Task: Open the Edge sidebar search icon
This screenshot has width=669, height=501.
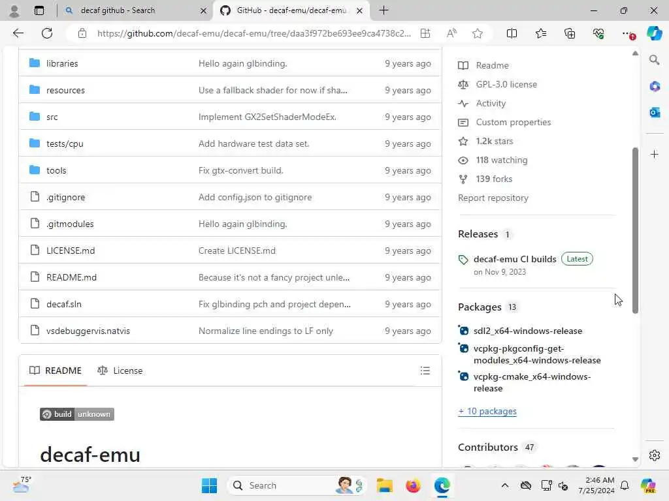Action: pos(654,60)
